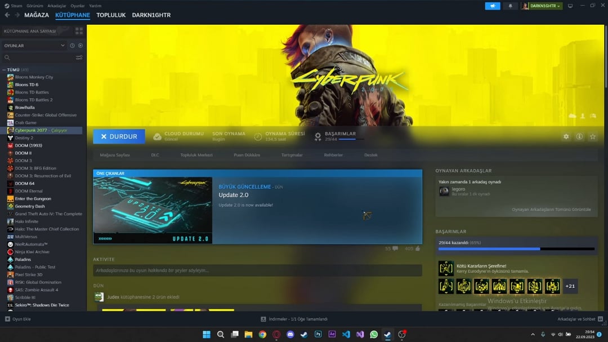Select Geometry Dash in game list
The width and height of the screenshot is (608, 342).
pyautogui.click(x=30, y=206)
